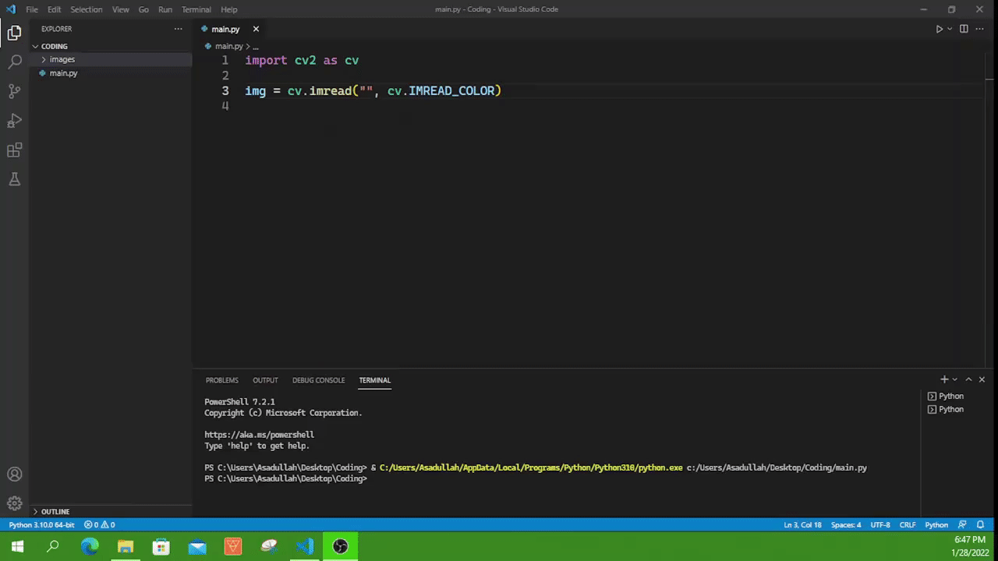
Task: Open the Terminal menu
Action: (196, 9)
